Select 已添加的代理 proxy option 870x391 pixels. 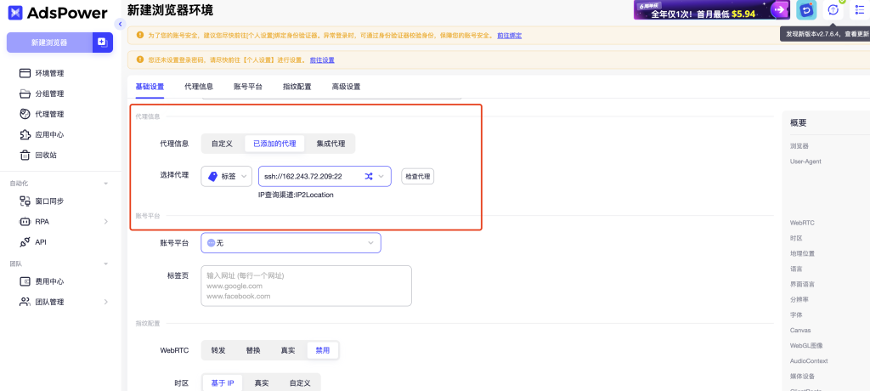point(274,144)
